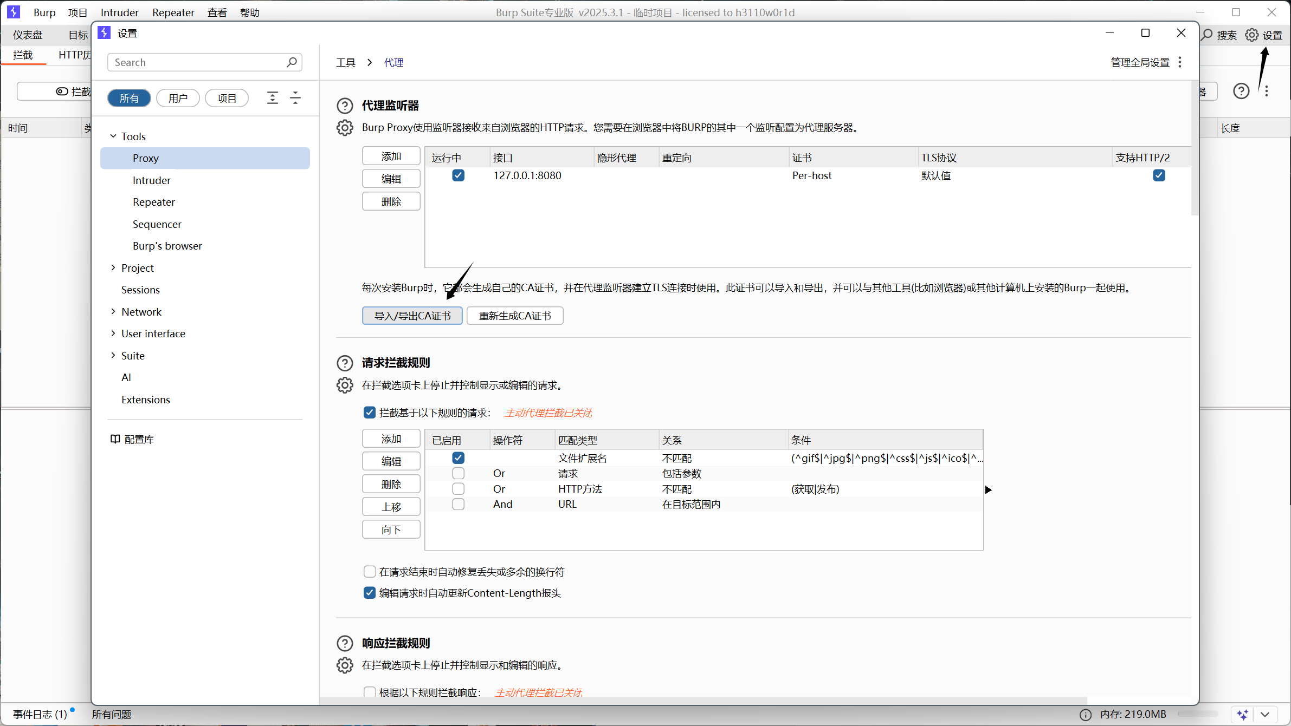The height and width of the screenshot is (726, 1291).
Task: Click the help icon next to 请求拦截规则
Action: [345, 363]
